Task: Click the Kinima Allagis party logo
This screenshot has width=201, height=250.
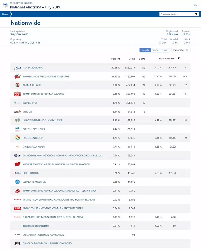Action: [17, 85]
